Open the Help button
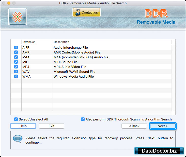 coord(23,126)
